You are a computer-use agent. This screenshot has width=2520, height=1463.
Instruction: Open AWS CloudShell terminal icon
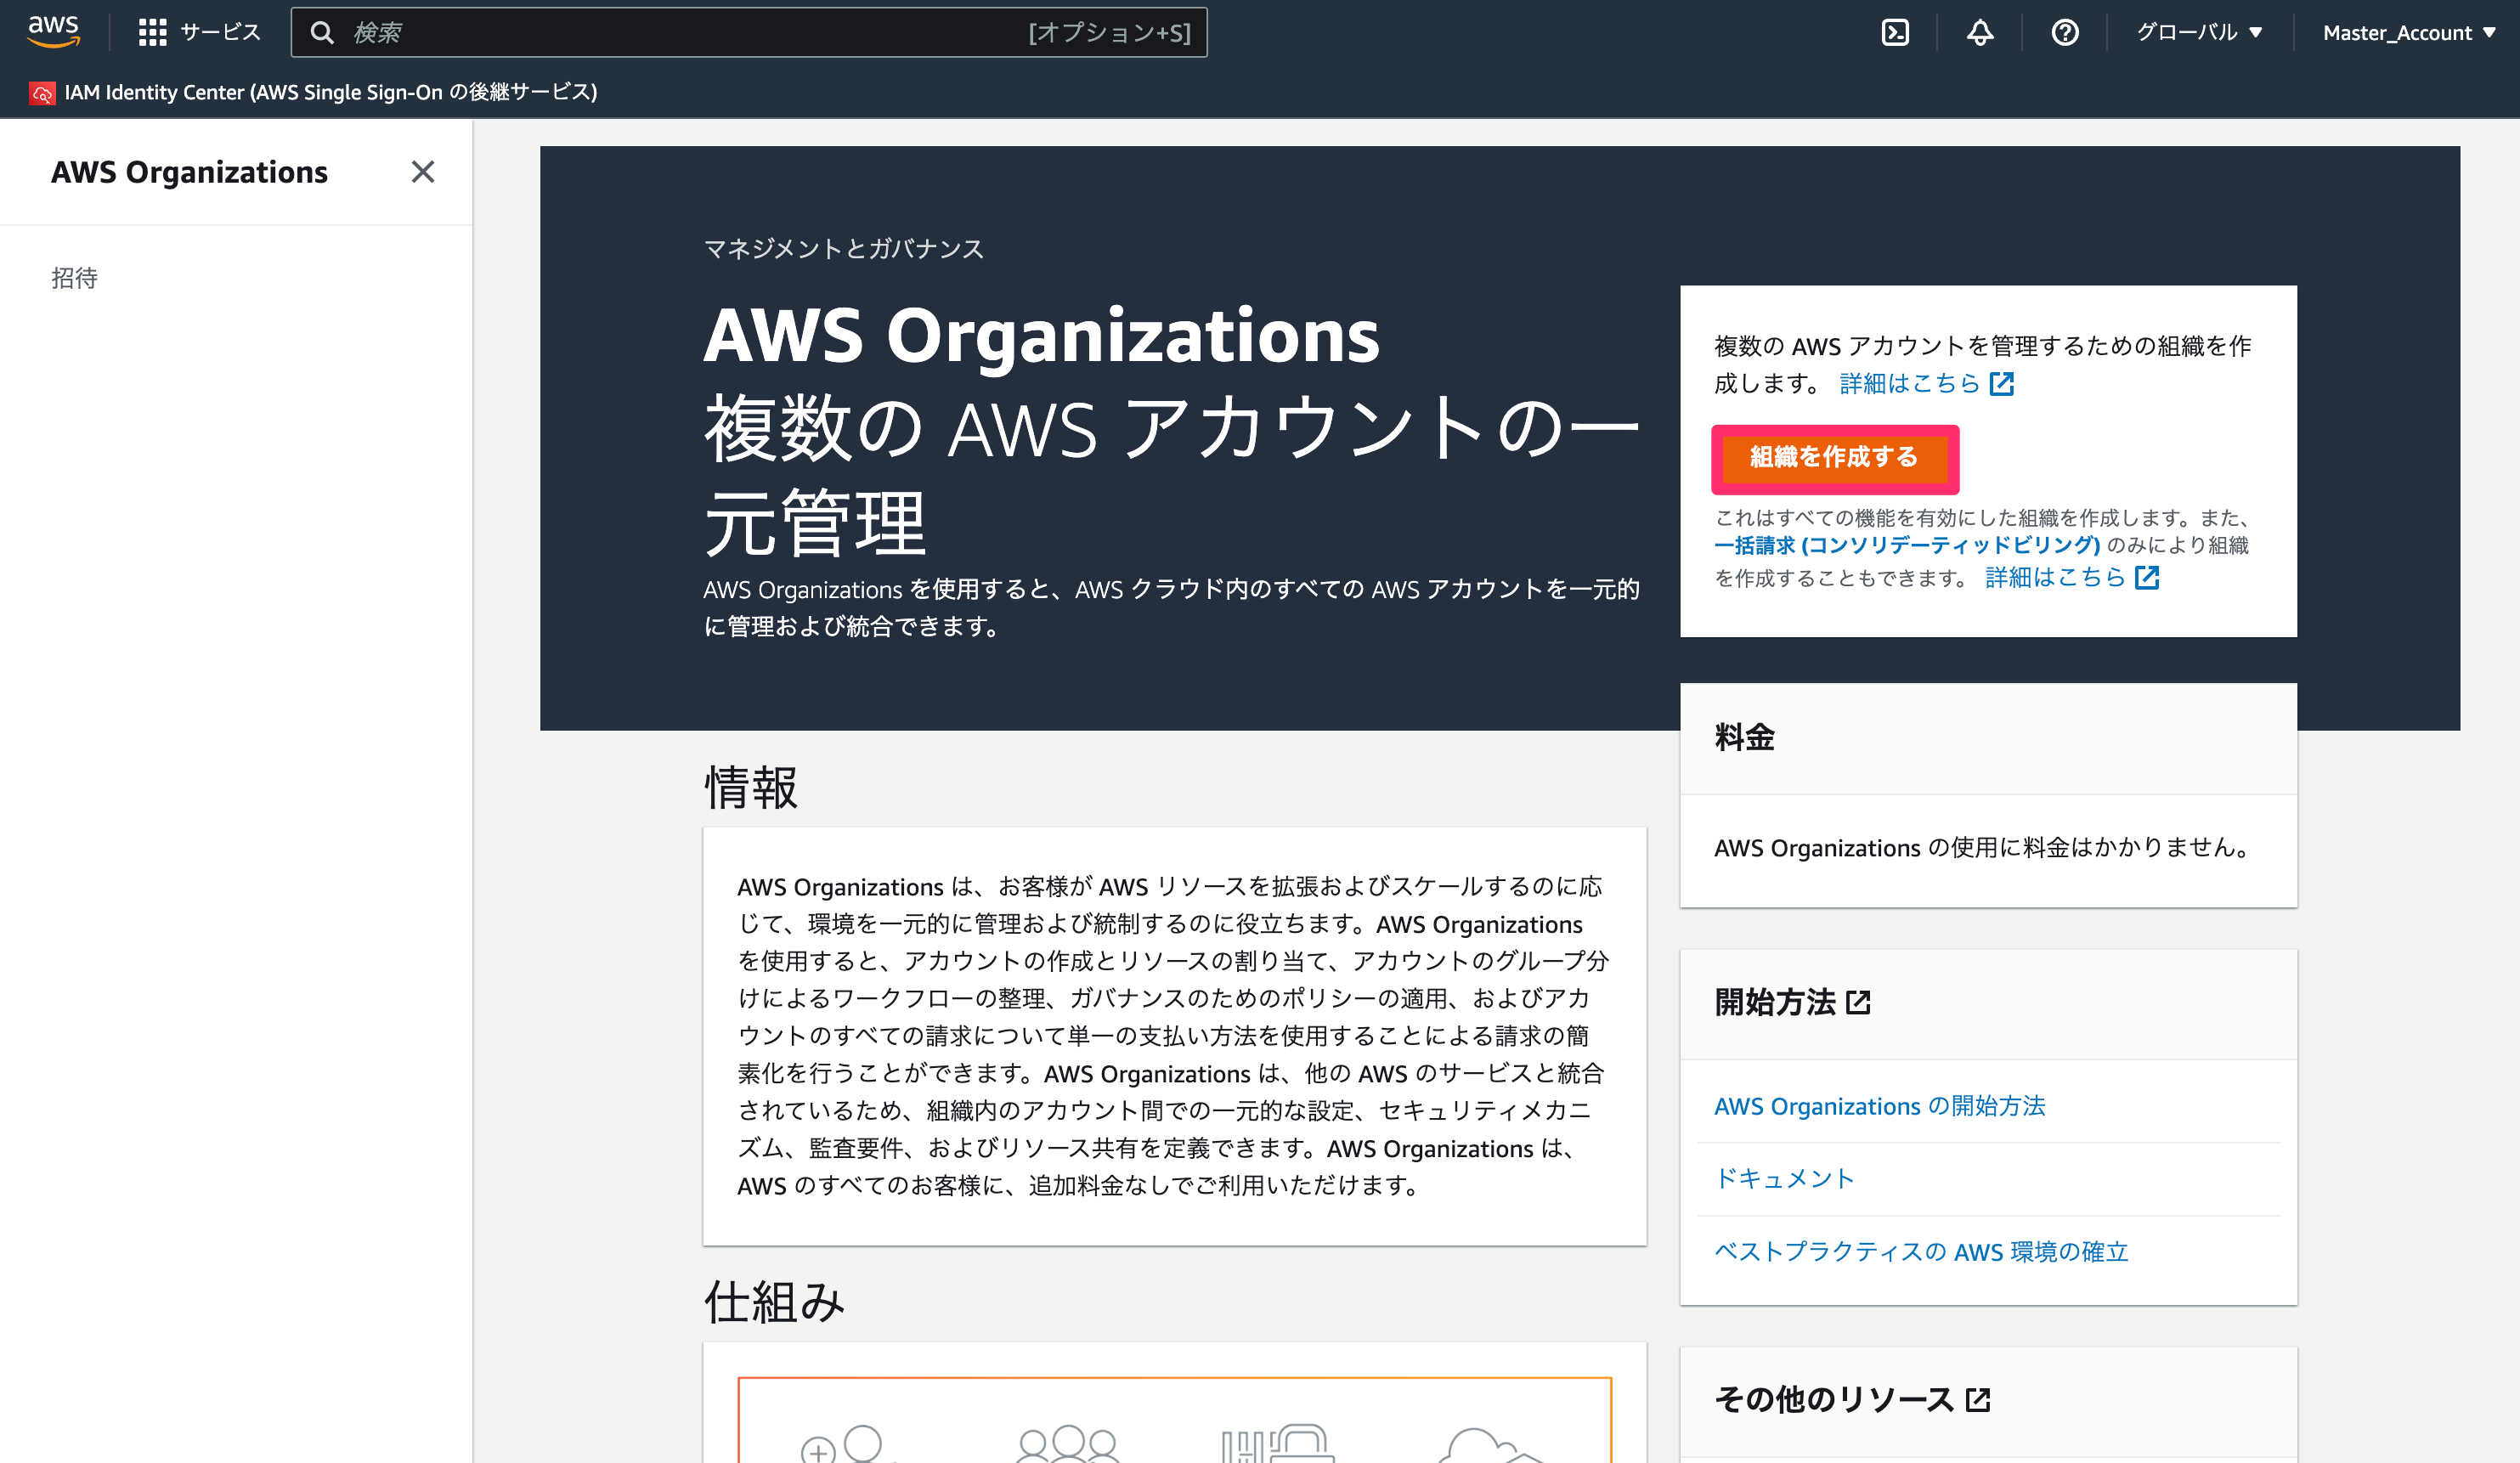(x=1895, y=33)
